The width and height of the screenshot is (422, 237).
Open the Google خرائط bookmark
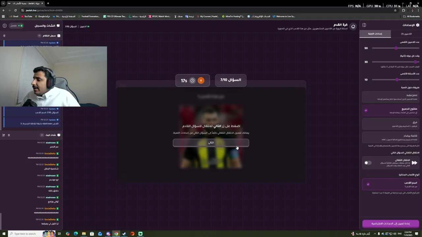(43, 16)
